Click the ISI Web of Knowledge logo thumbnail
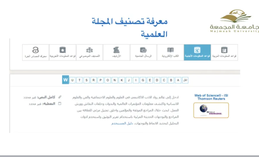The width and height of the screenshot is (259, 157). coord(211,110)
